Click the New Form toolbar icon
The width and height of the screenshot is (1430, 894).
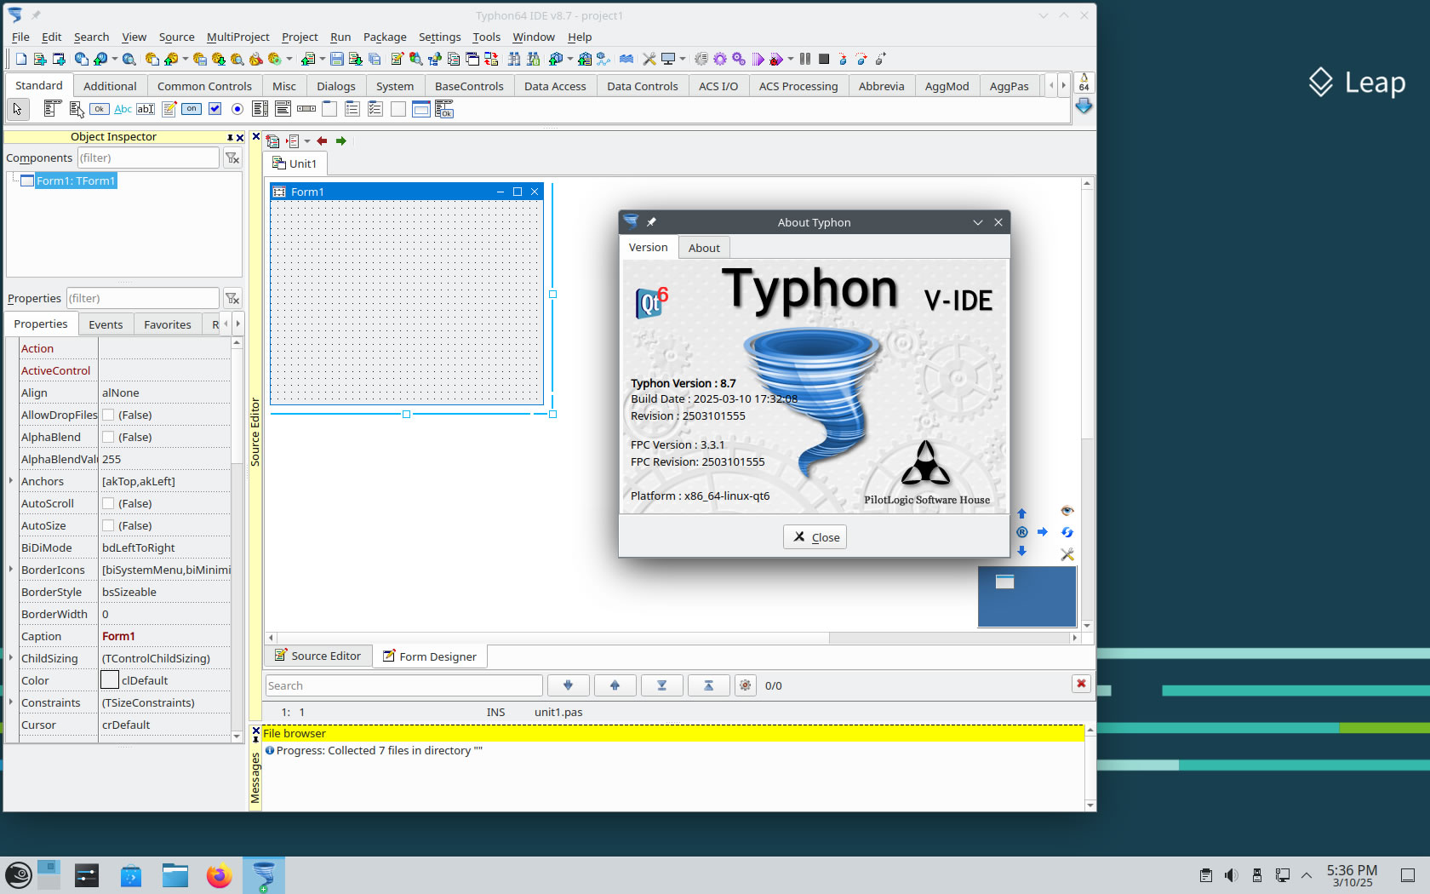(x=59, y=59)
